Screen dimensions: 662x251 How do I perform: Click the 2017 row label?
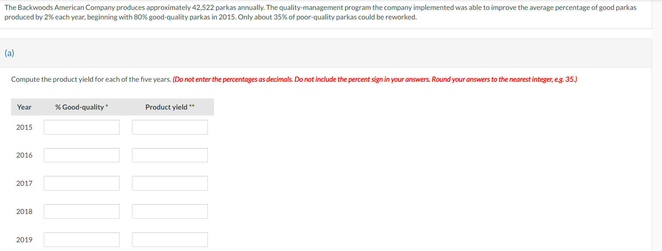click(24, 183)
